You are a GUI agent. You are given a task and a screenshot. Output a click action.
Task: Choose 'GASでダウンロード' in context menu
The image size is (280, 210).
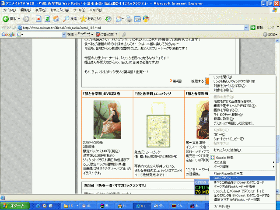tap(242, 178)
